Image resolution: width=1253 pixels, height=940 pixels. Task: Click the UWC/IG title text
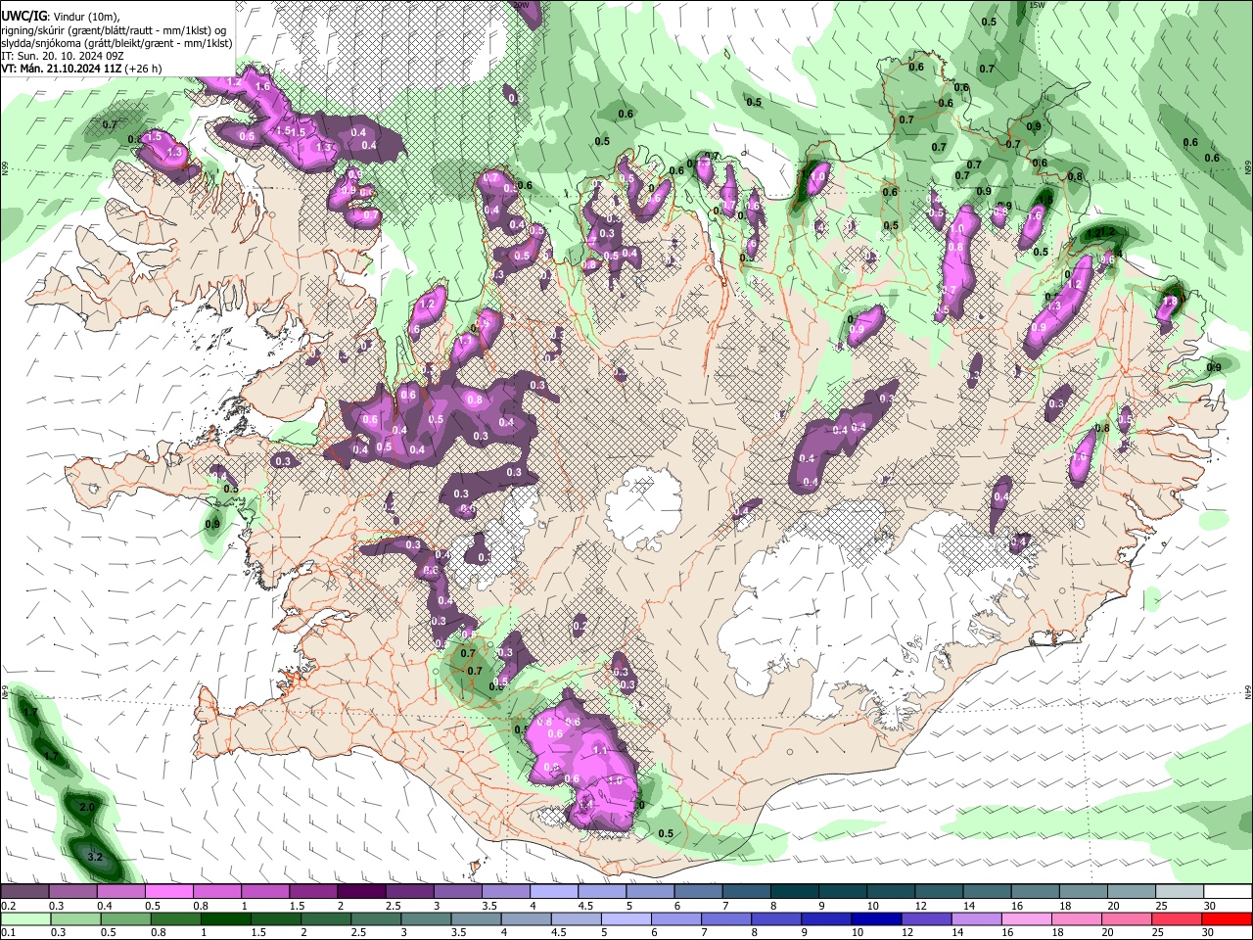tap(23, 18)
